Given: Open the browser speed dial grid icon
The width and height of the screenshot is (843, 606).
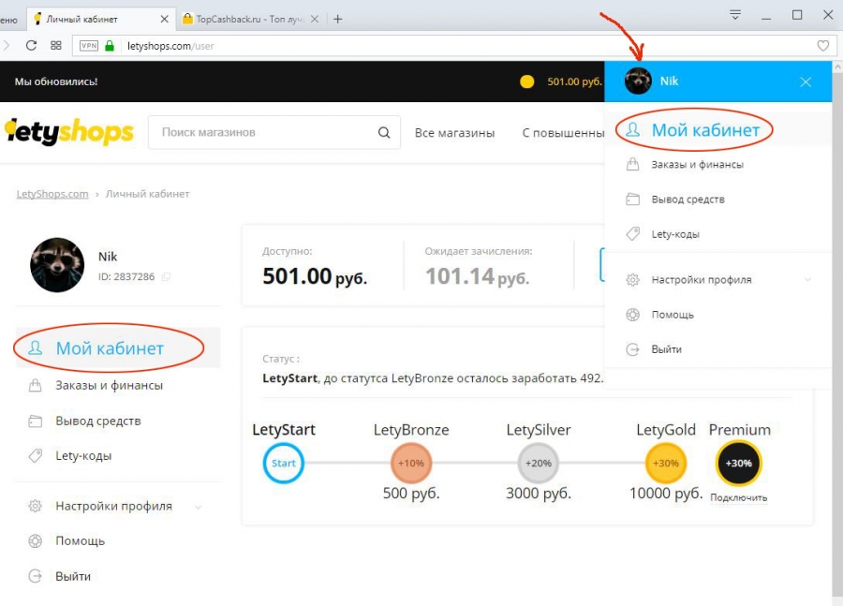Looking at the screenshot, I should 56,46.
